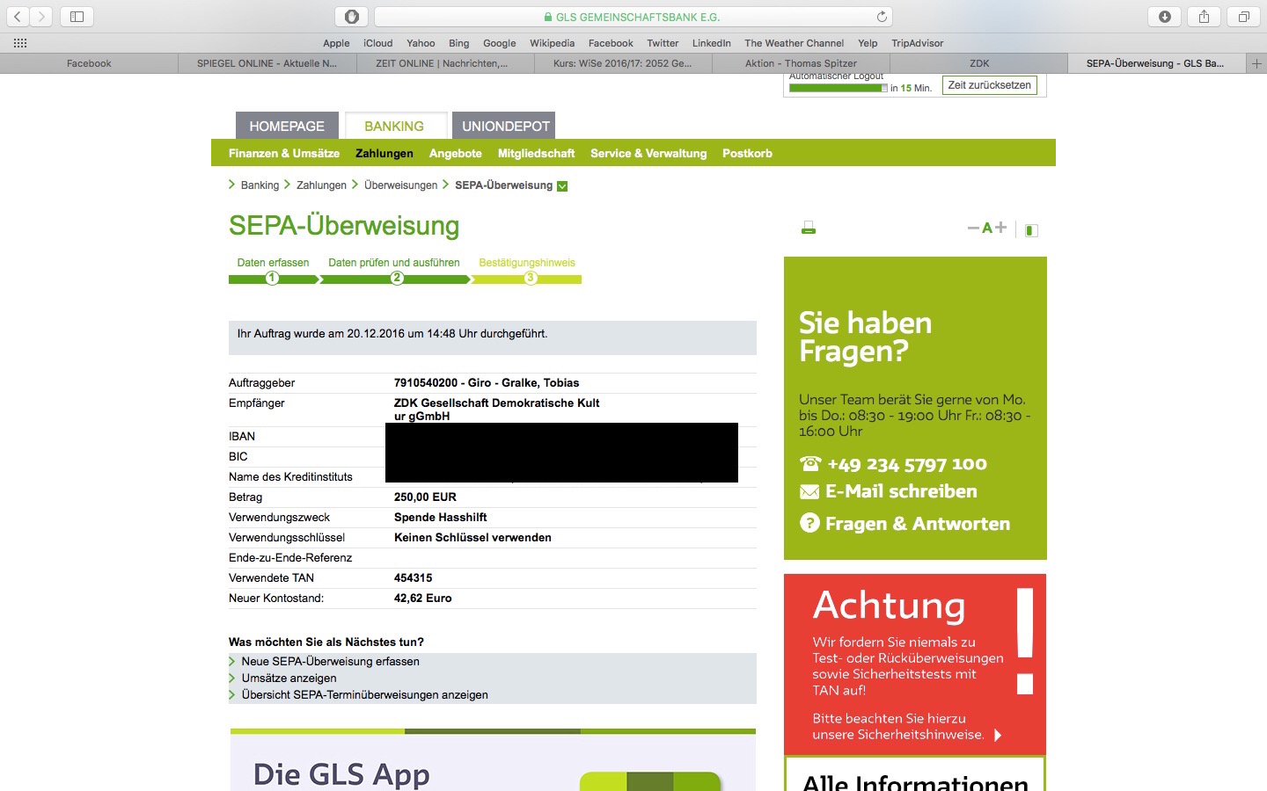Click step 2 Daten prüfen und ausführen
The image size is (1267, 791).
397,278
